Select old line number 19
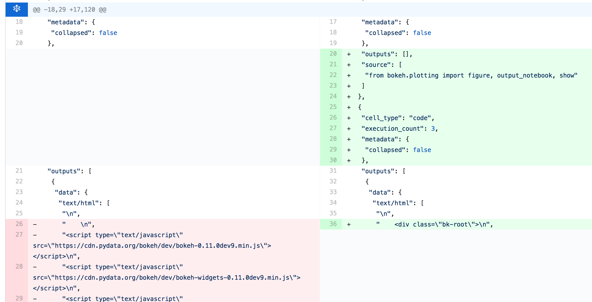This screenshot has width=592, height=302. [x=19, y=32]
